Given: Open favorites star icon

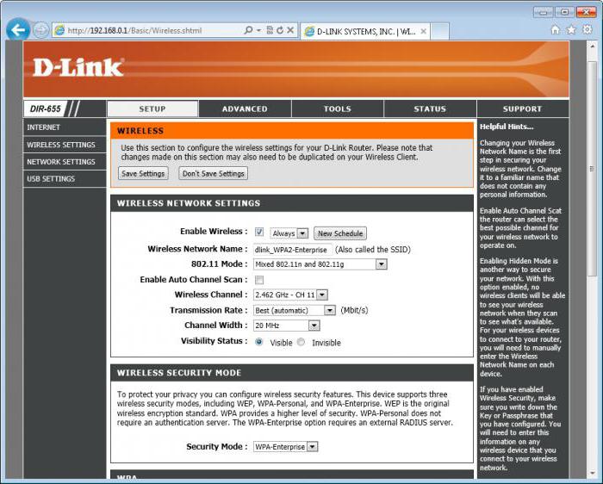Looking at the screenshot, I should coord(571,29).
